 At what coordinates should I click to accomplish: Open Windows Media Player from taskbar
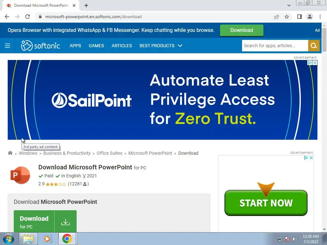coord(47,239)
